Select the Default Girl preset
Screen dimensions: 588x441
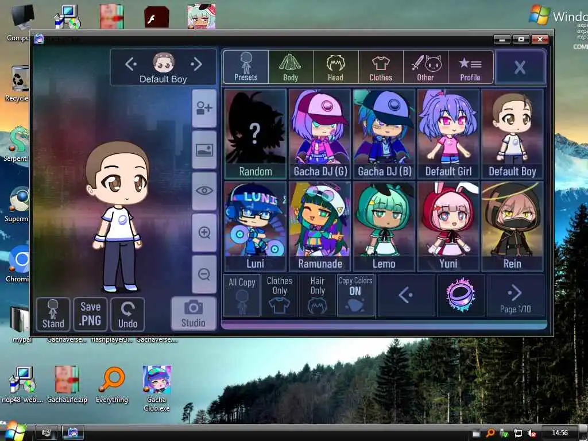click(x=448, y=134)
